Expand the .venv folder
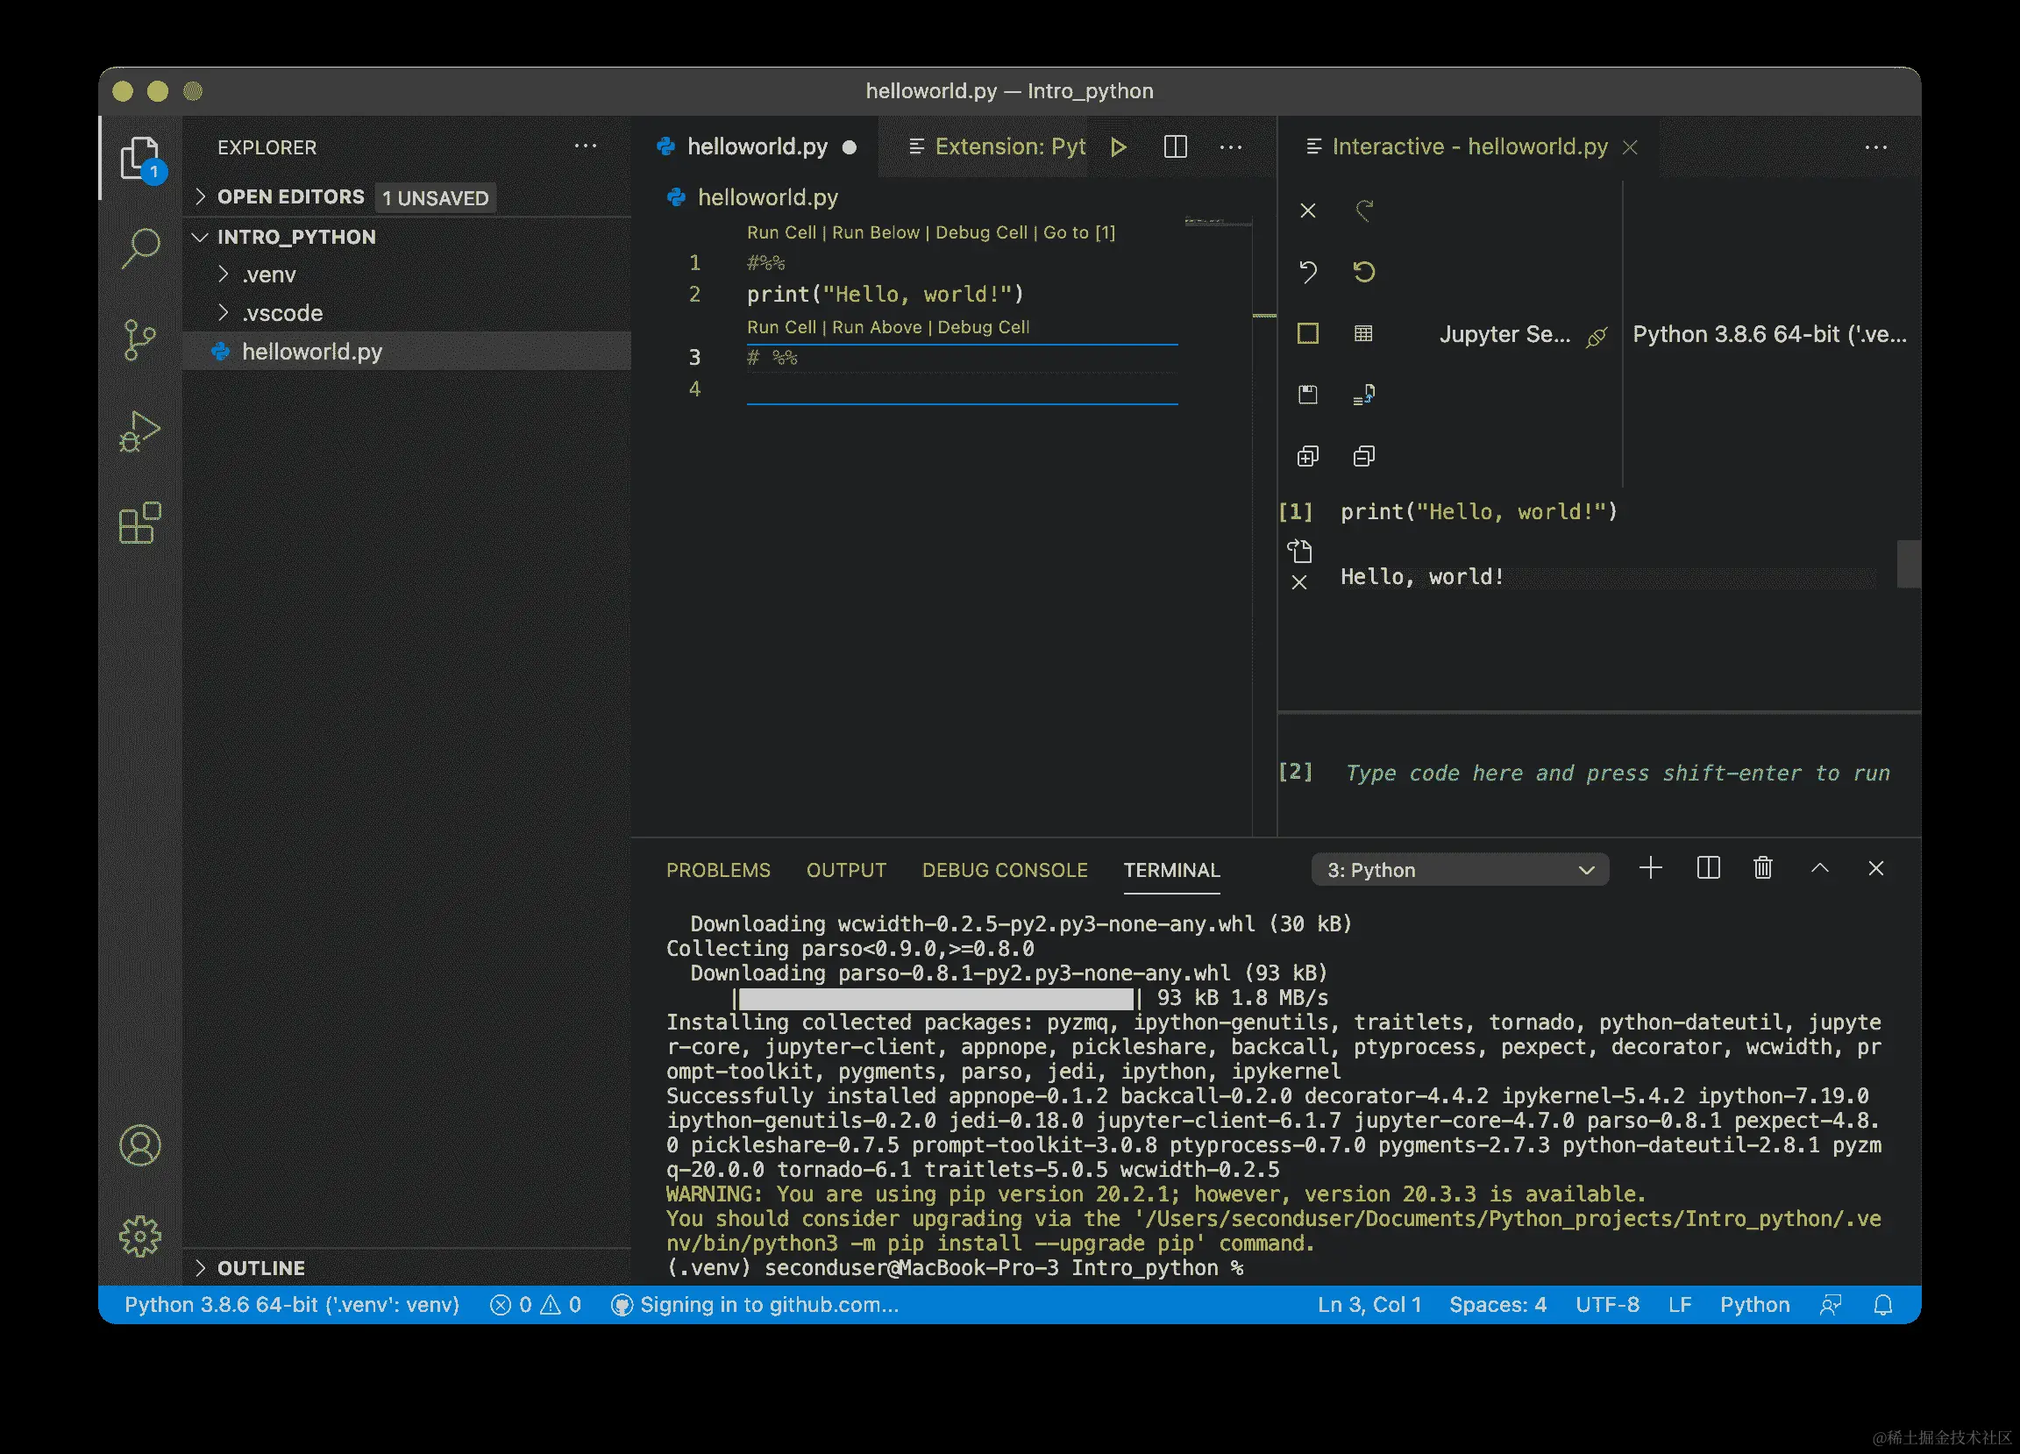This screenshot has height=1454, width=2020. pyautogui.click(x=269, y=274)
